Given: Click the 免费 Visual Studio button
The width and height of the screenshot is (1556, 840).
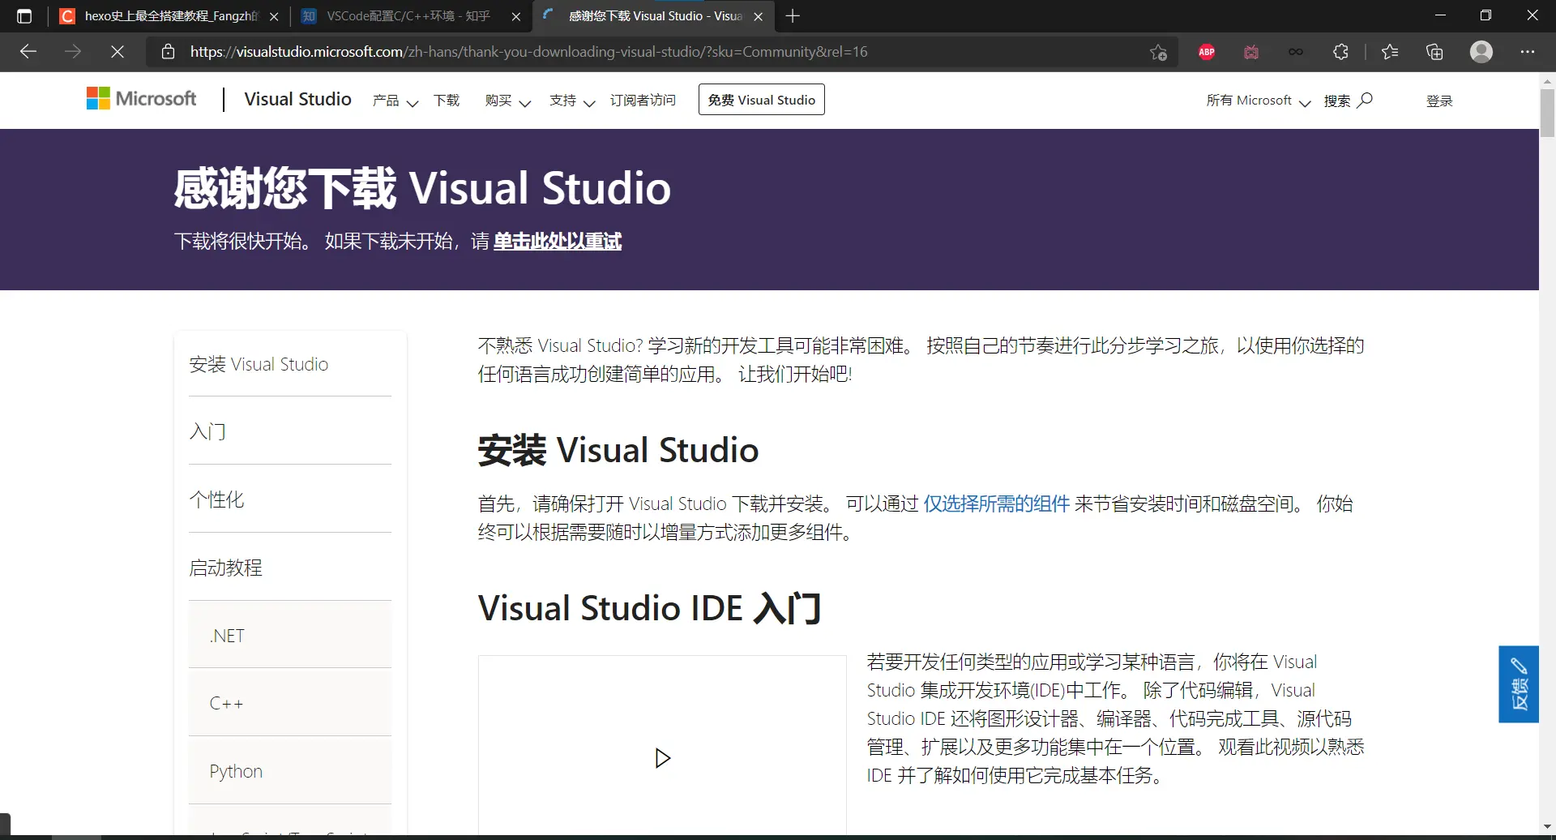Looking at the screenshot, I should click(761, 100).
